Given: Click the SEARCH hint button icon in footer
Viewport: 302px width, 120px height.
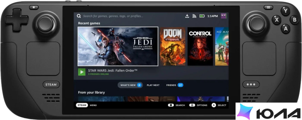Looking at the screenshot, I should pos(171,105).
